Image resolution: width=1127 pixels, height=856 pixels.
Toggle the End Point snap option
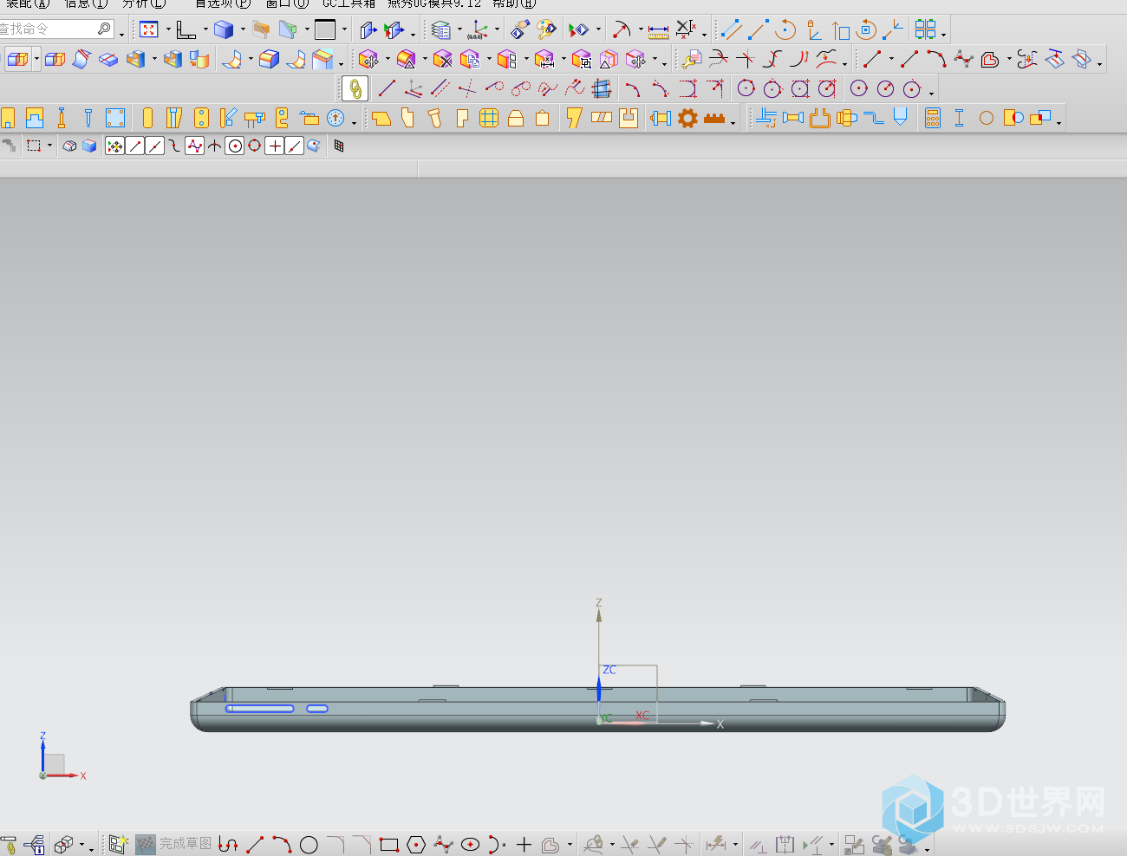coord(134,146)
